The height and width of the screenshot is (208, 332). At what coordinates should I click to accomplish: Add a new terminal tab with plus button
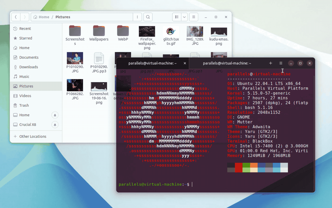click(x=271, y=63)
